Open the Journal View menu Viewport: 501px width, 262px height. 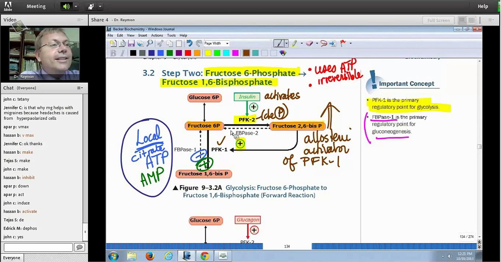tap(131, 35)
